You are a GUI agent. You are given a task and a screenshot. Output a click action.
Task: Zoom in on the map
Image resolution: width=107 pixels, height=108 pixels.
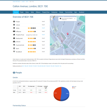pos(52,17)
